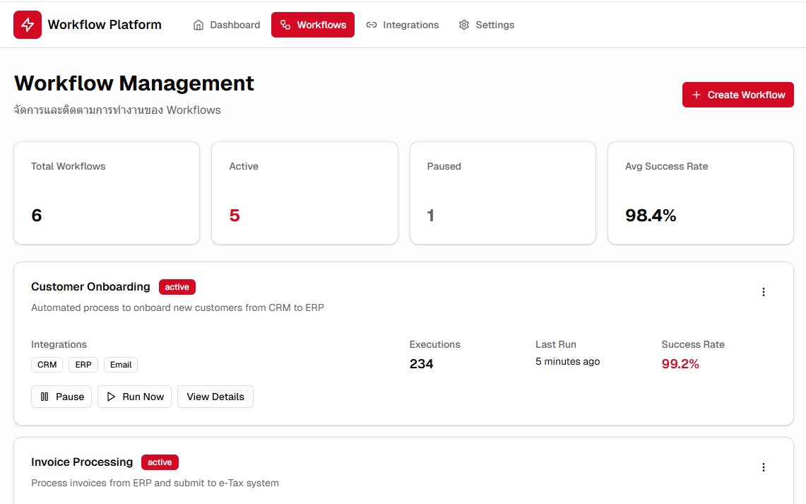This screenshot has width=806, height=504.
Task: Open Invoice Processing three-dot menu
Action: [x=764, y=467]
